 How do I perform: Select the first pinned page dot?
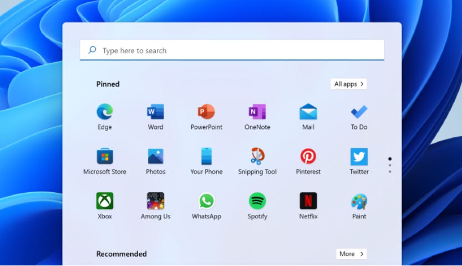[x=390, y=159]
